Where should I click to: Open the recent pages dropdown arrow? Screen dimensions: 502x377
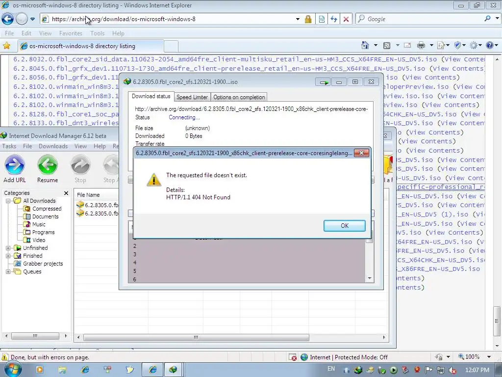click(32, 19)
